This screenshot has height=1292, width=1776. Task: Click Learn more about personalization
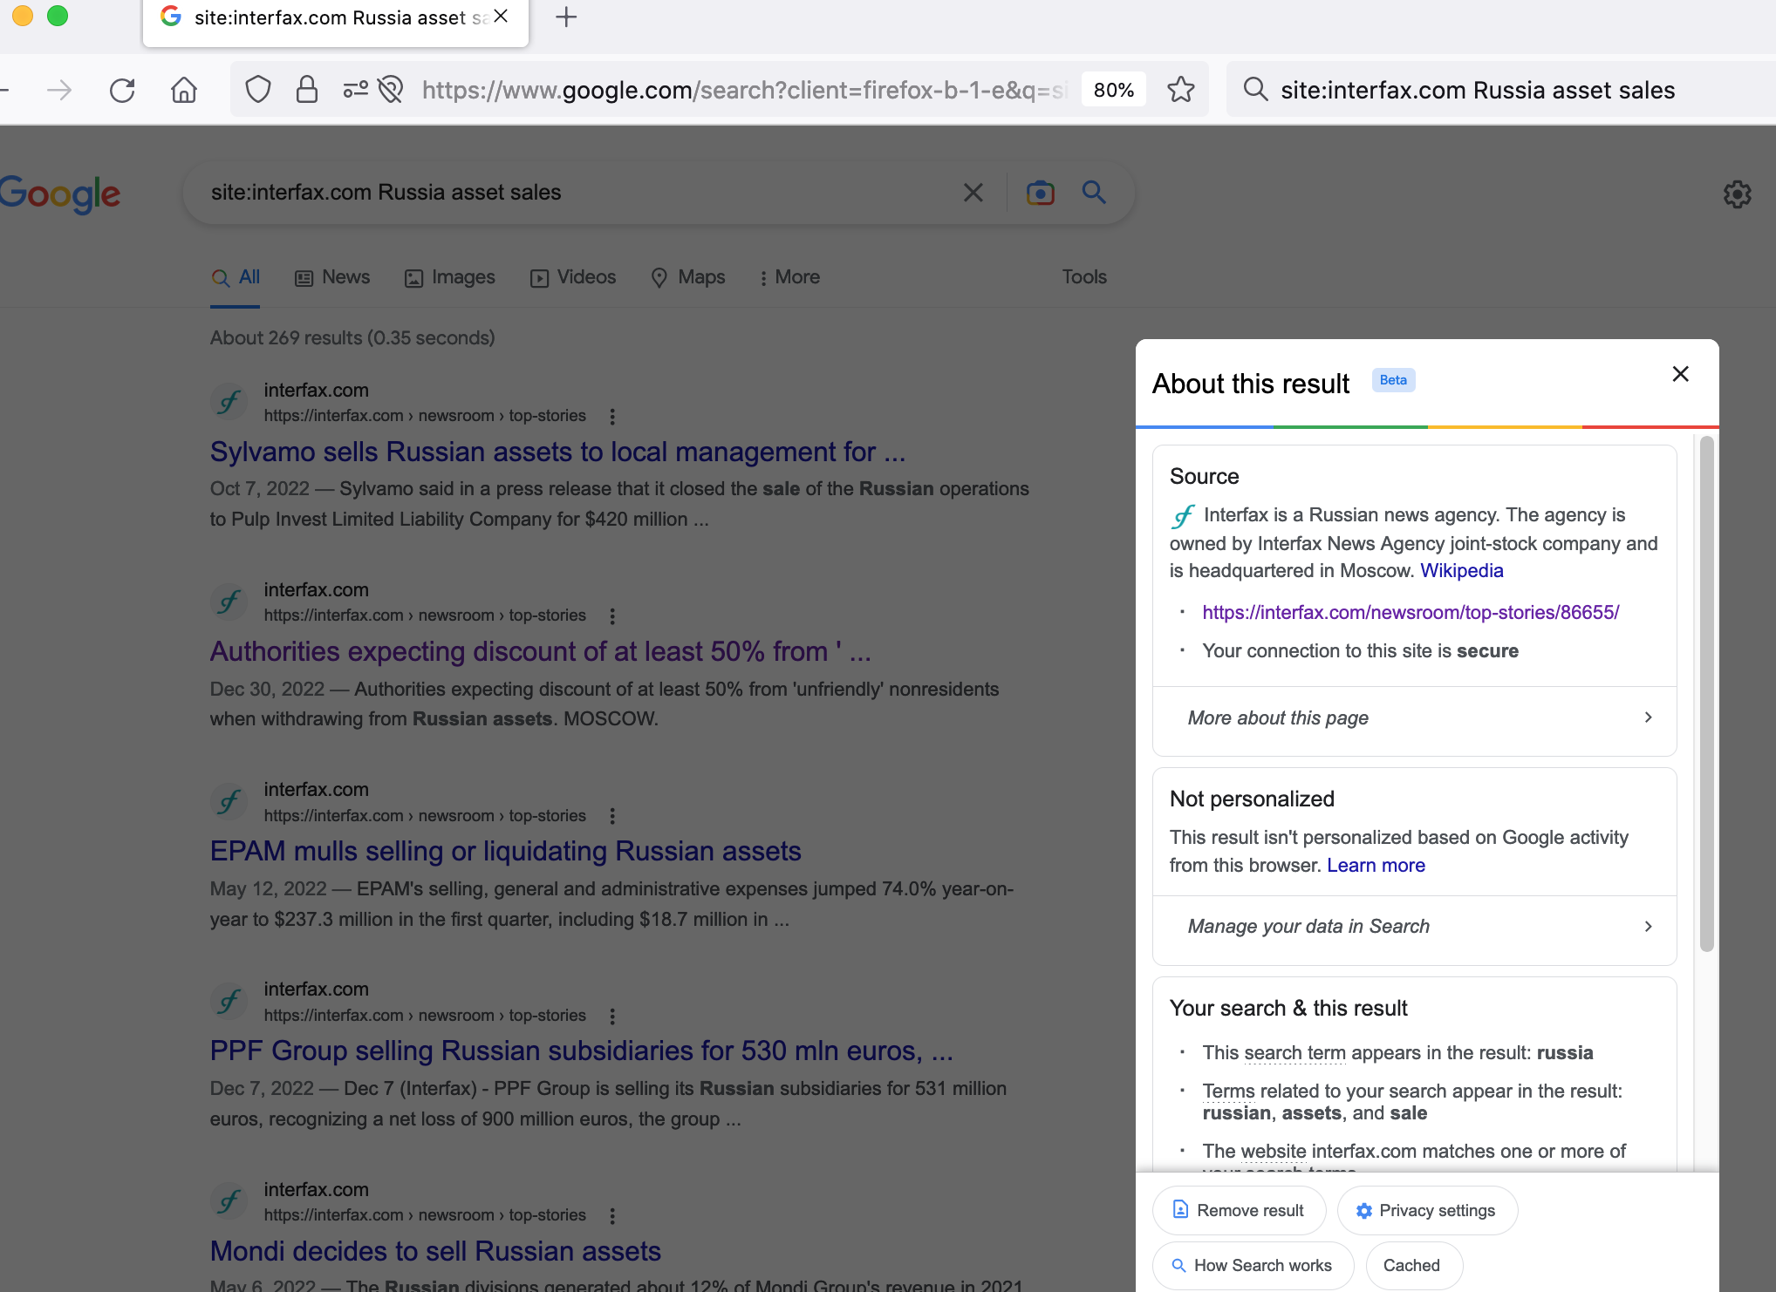pos(1376,865)
